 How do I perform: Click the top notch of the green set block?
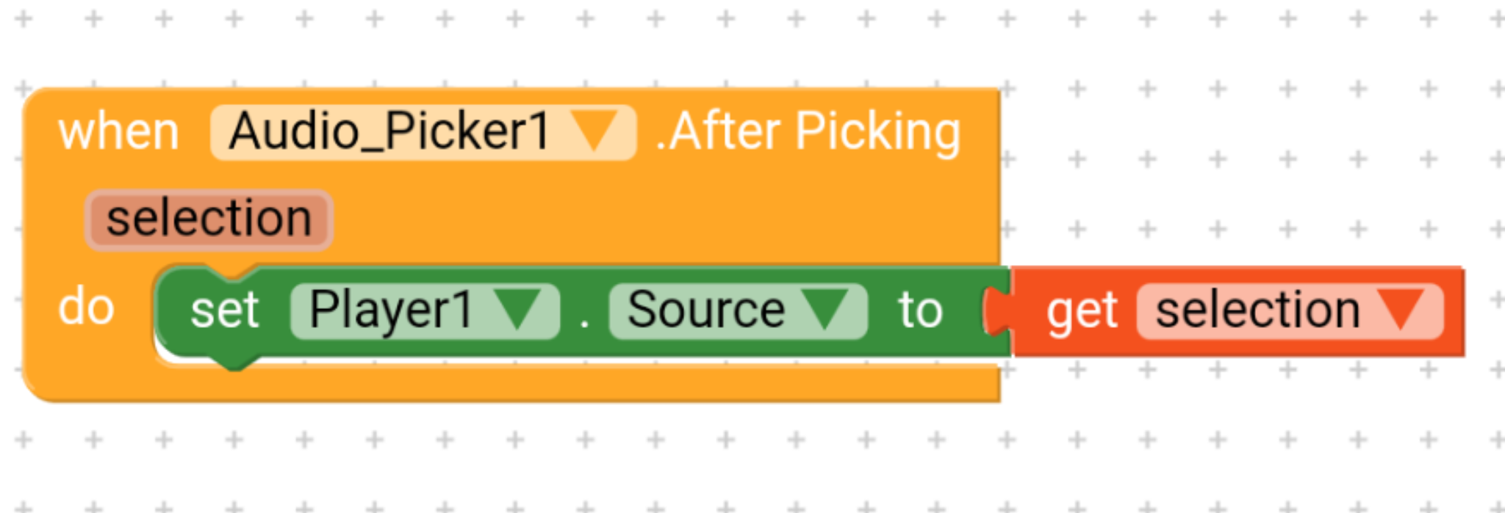click(x=234, y=275)
